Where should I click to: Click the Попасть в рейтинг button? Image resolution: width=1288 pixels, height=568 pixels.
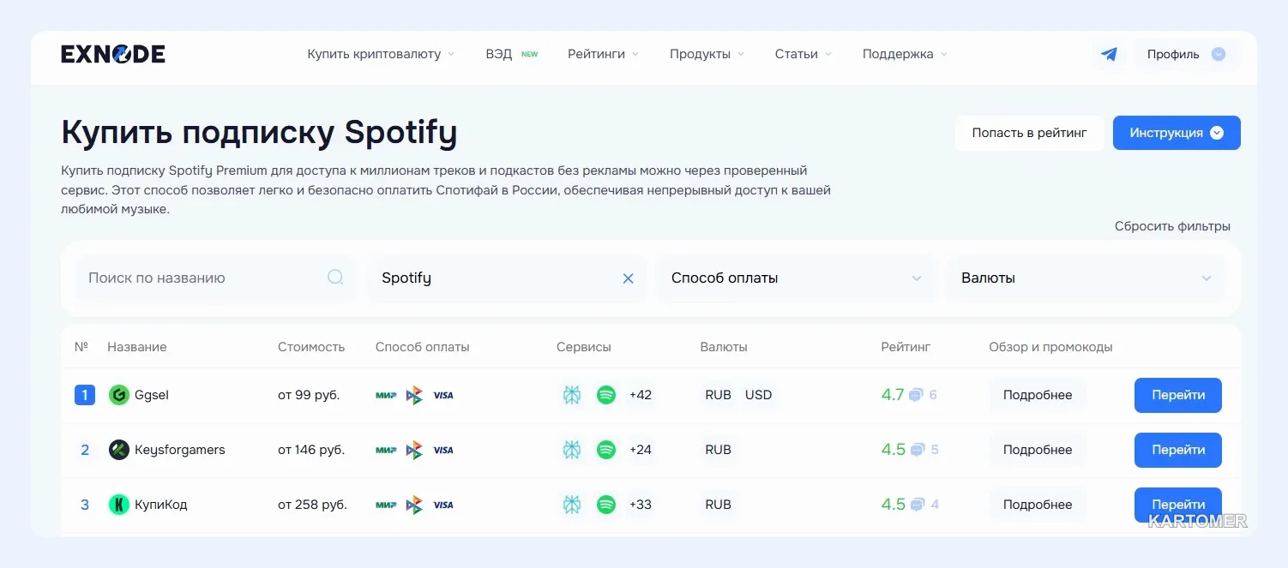point(1029,133)
